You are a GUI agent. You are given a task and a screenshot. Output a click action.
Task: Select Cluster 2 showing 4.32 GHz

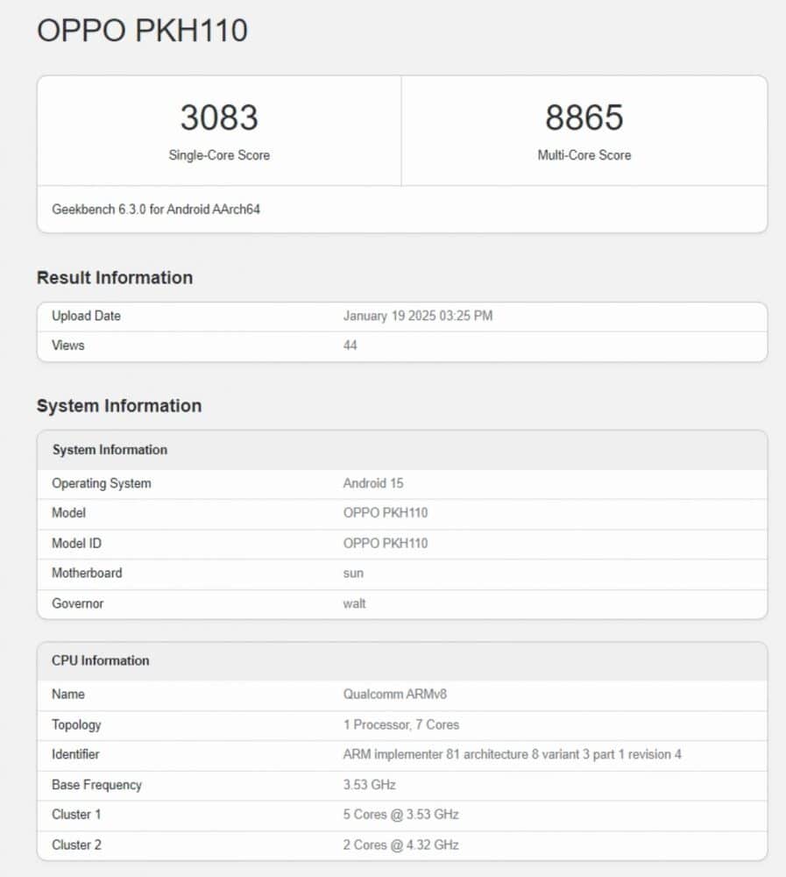pos(400,845)
